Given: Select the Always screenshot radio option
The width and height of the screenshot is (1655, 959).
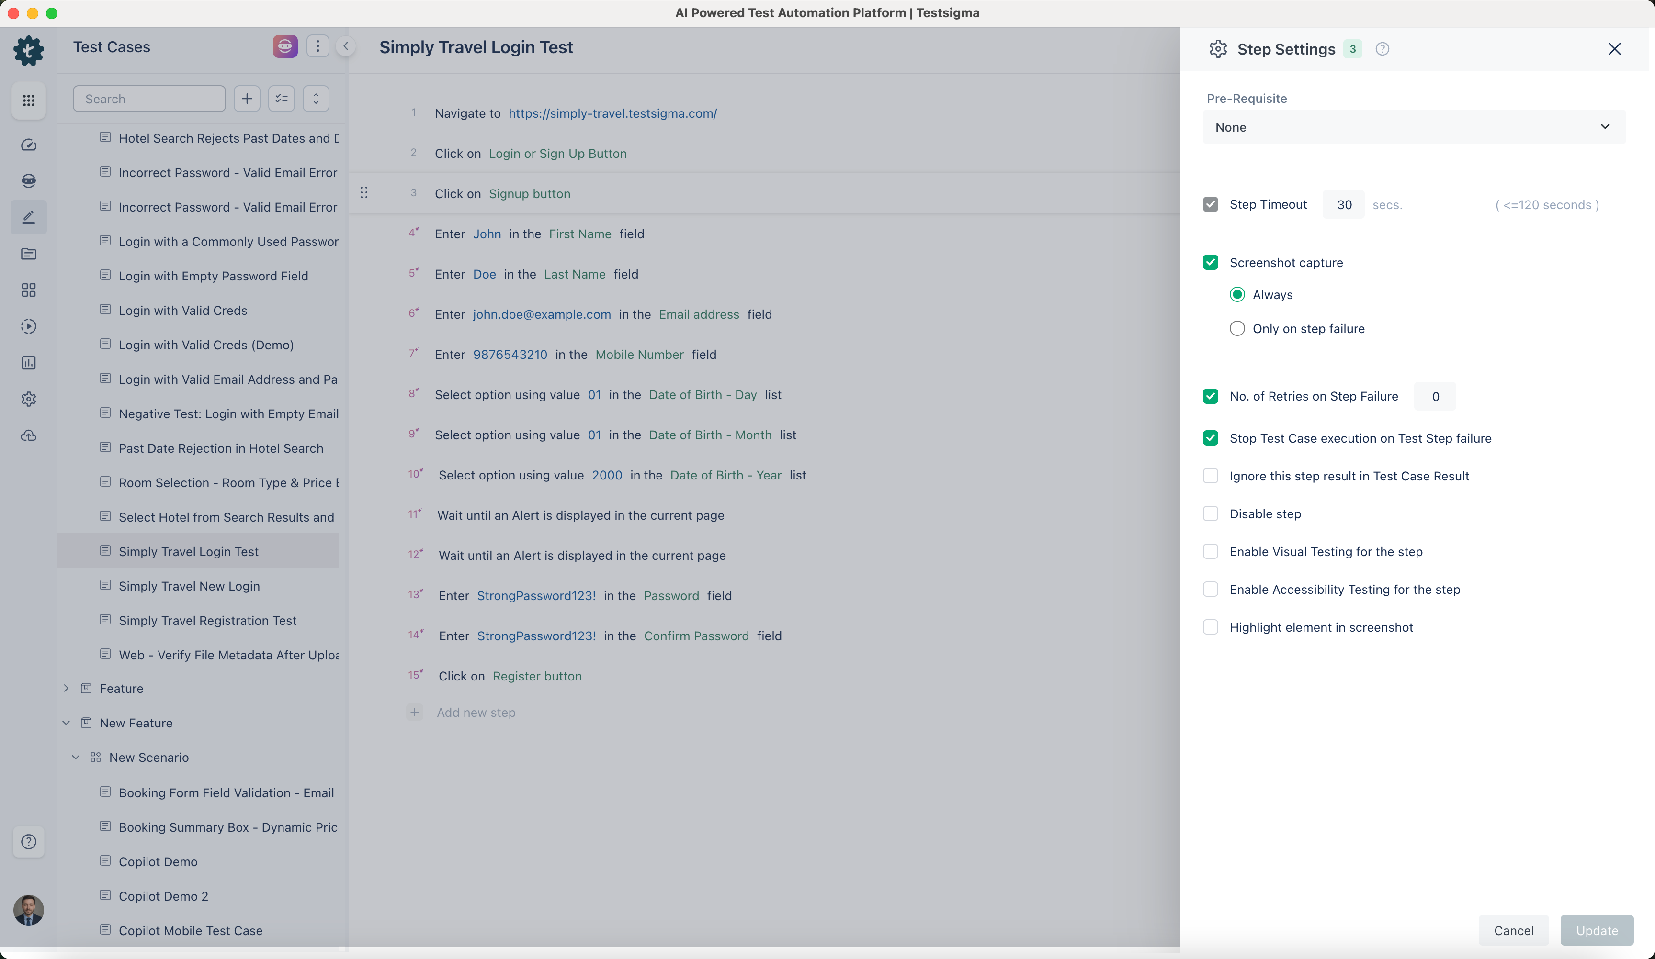Looking at the screenshot, I should 1237,295.
